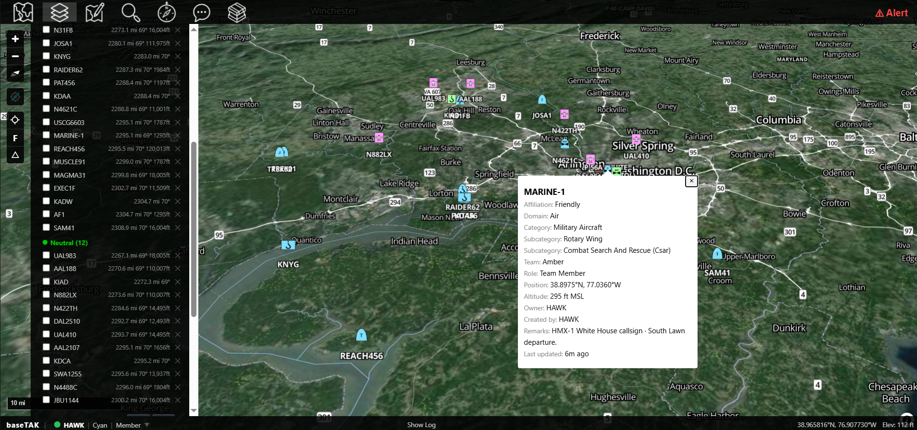Open the search magnifier tool
This screenshot has height=430, width=917.
(x=130, y=12)
